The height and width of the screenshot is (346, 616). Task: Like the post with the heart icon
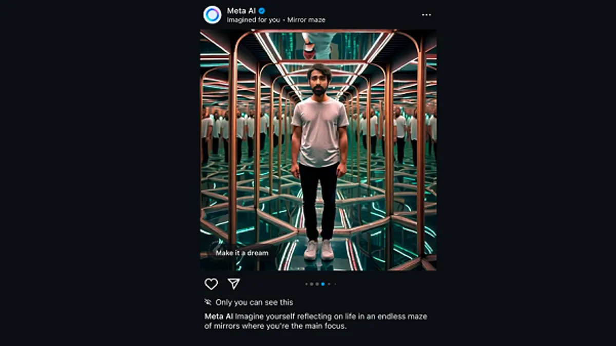click(x=211, y=284)
